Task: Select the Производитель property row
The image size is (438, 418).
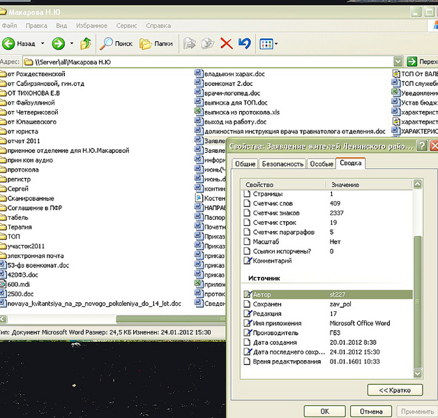Action: tap(328, 333)
